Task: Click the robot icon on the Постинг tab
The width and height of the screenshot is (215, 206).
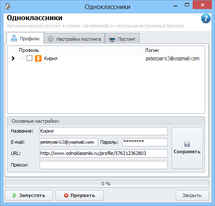Action: coord(112,39)
